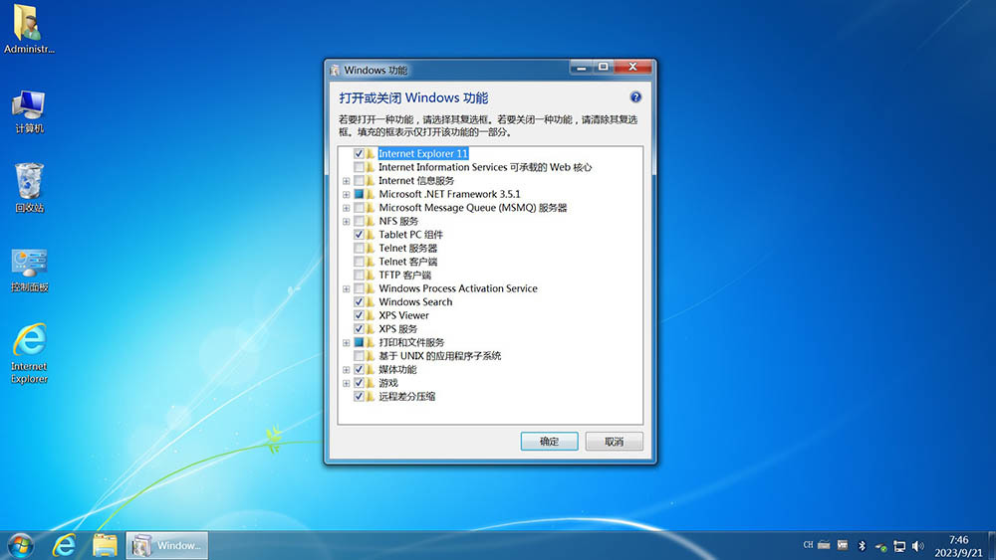
Task: Expand the Internet 信息服务 tree node
Action: point(347,181)
